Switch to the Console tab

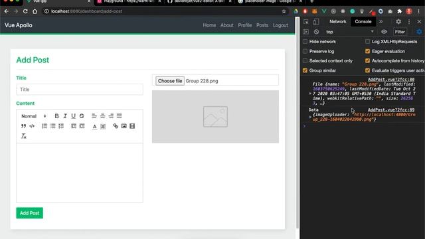pyautogui.click(x=363, y=22)
